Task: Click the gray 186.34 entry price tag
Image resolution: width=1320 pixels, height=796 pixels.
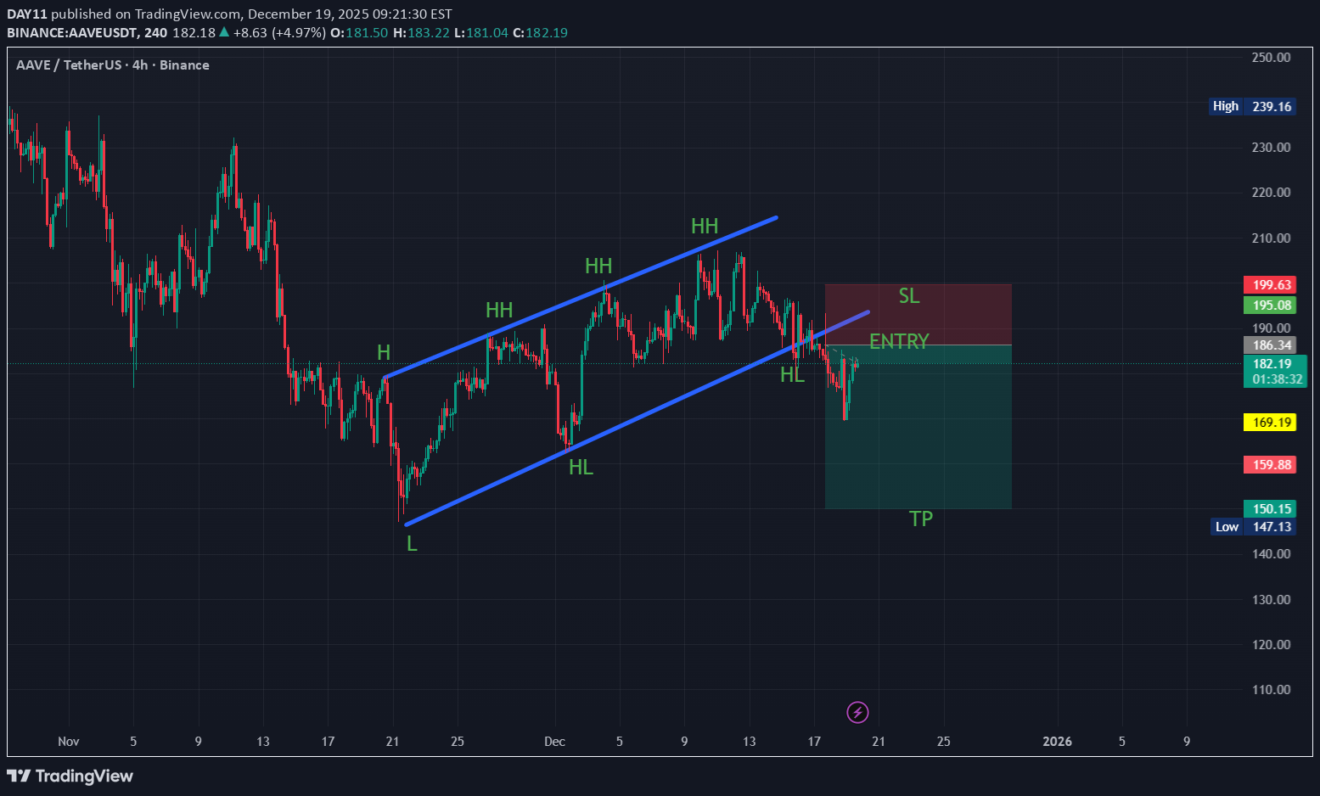Action: tap(1269, 345)
